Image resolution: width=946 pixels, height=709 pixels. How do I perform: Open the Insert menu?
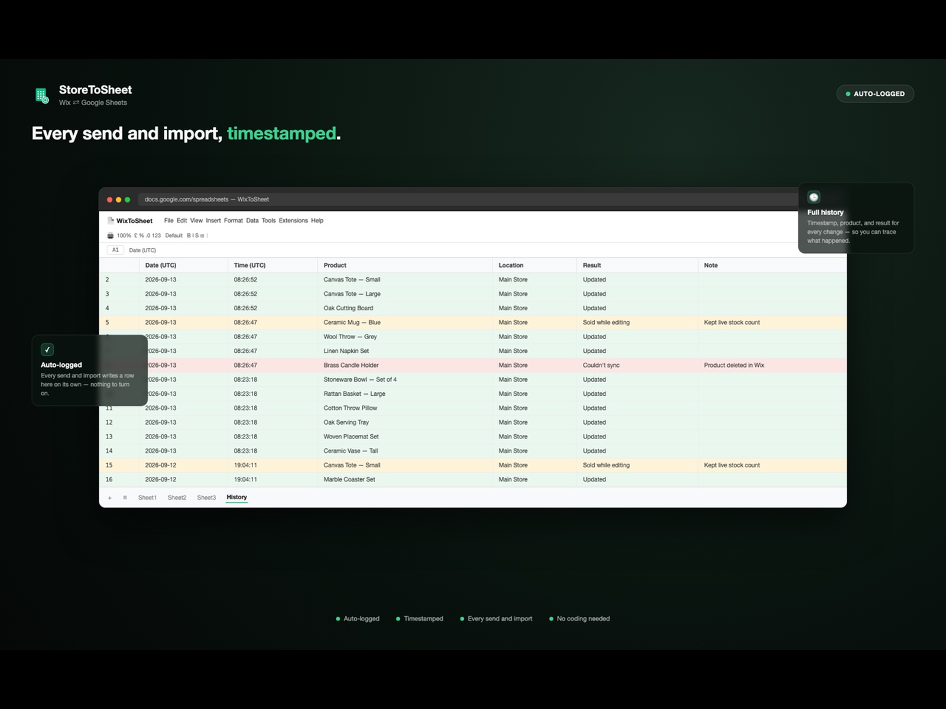213,220
